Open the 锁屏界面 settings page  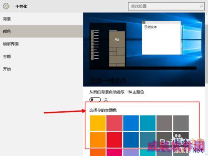42,44
